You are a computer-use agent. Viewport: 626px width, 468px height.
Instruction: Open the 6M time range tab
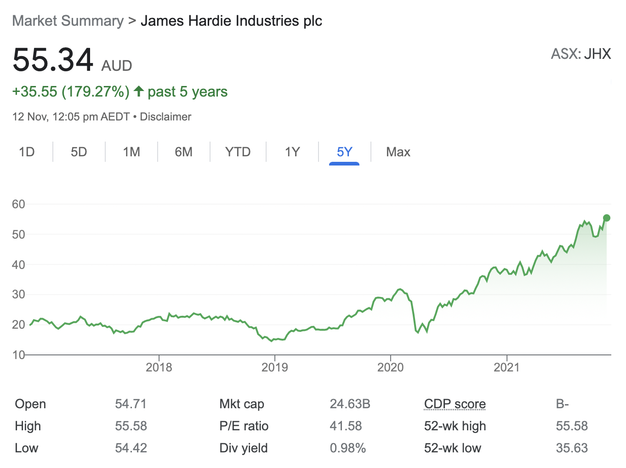coord(184,152)
